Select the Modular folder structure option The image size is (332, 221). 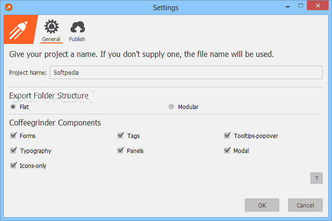(x=171, y=107)
